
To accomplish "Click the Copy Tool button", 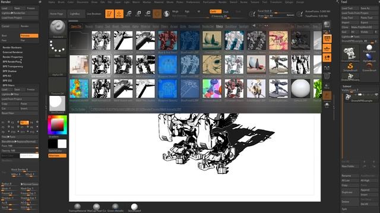I will point(350,18).
